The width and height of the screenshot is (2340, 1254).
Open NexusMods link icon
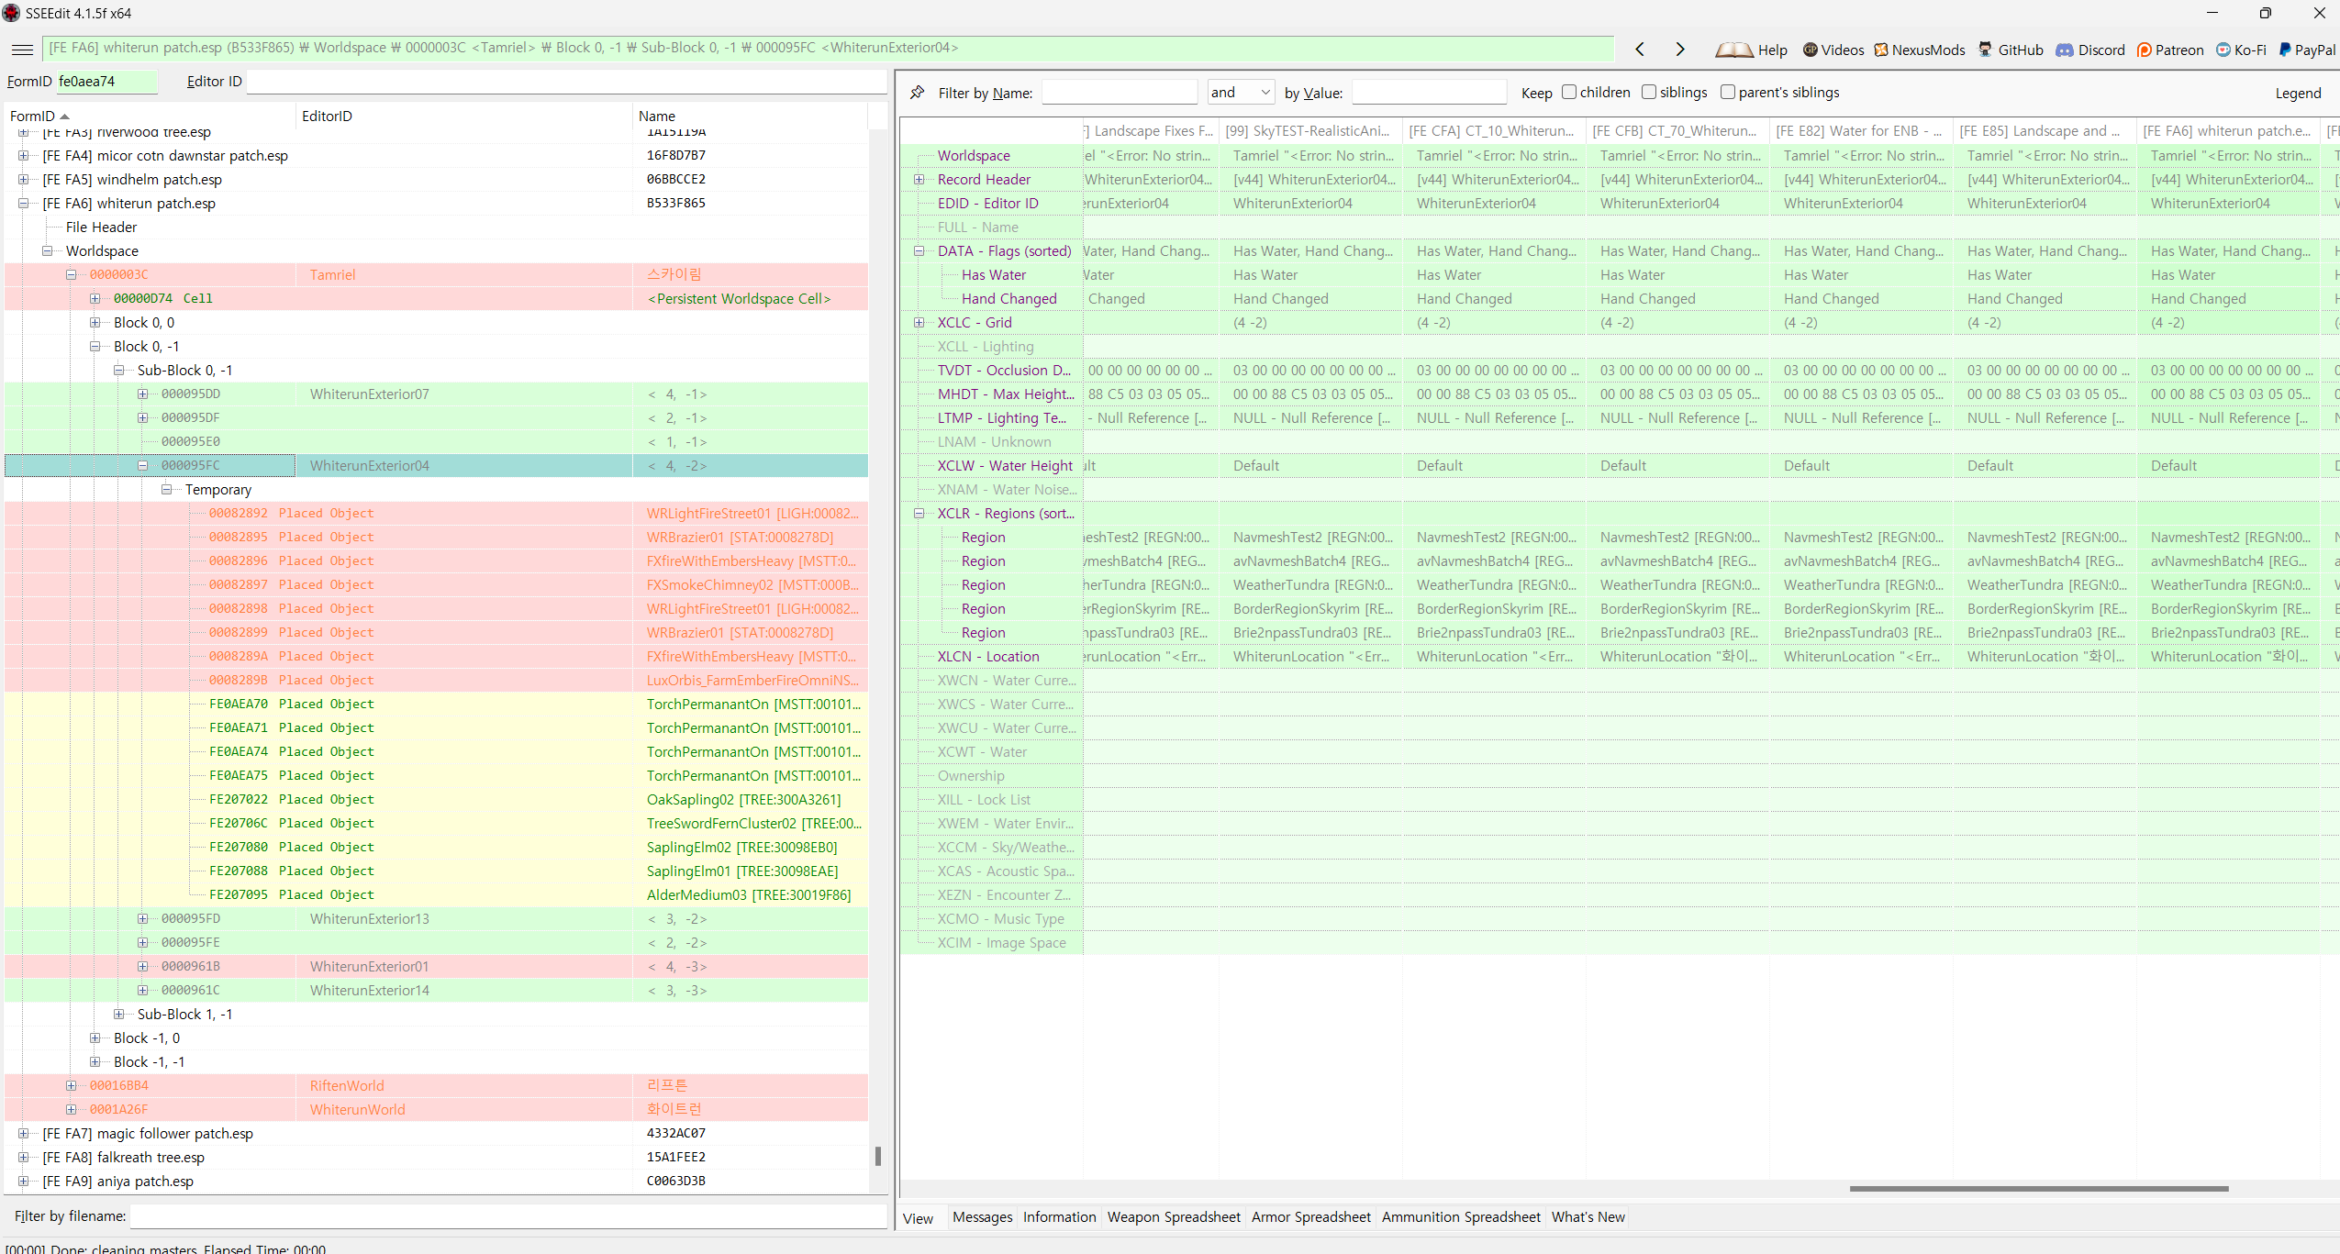[1880, 50]
